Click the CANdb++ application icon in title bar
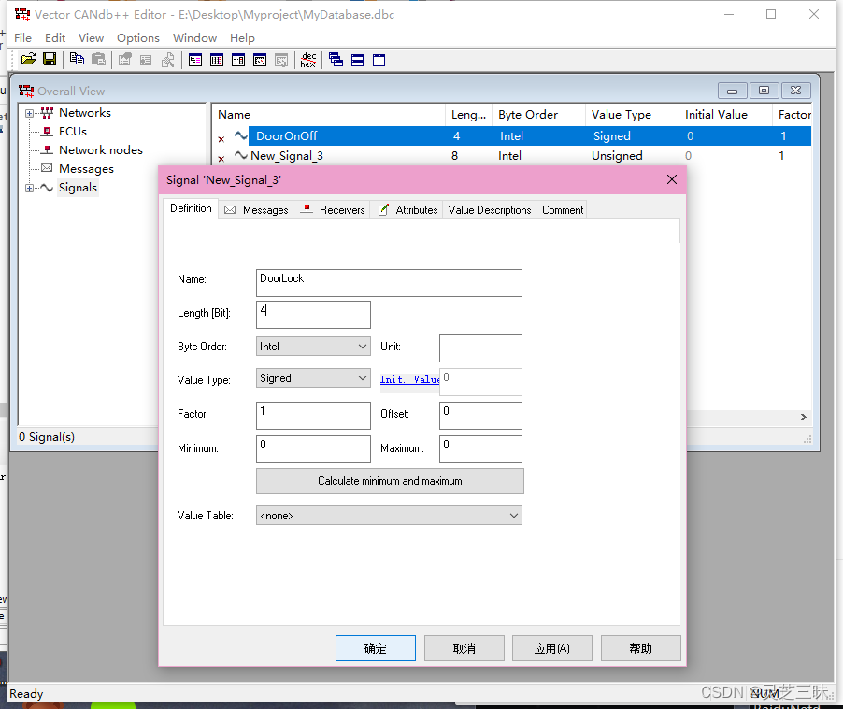The width and height of the screenshot is (843, 709). [x=22, y=15]
